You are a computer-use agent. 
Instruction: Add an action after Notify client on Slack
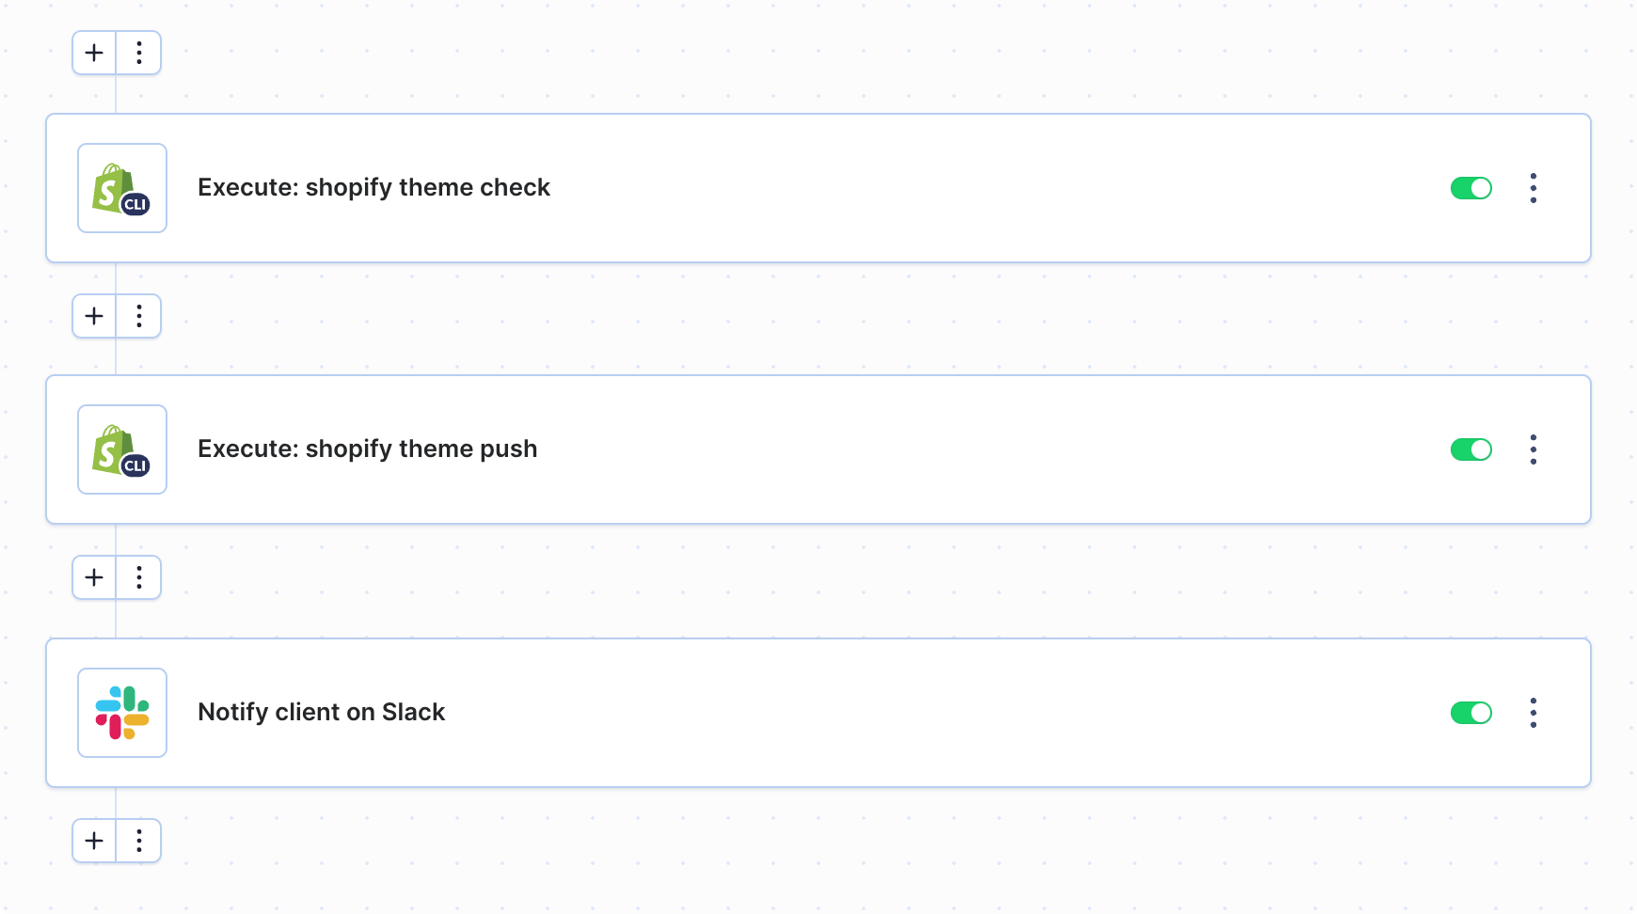click(94, 841)
